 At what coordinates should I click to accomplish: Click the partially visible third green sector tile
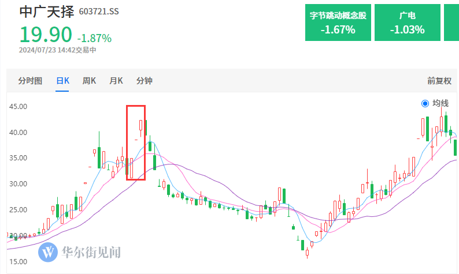(x=451, y=22)
